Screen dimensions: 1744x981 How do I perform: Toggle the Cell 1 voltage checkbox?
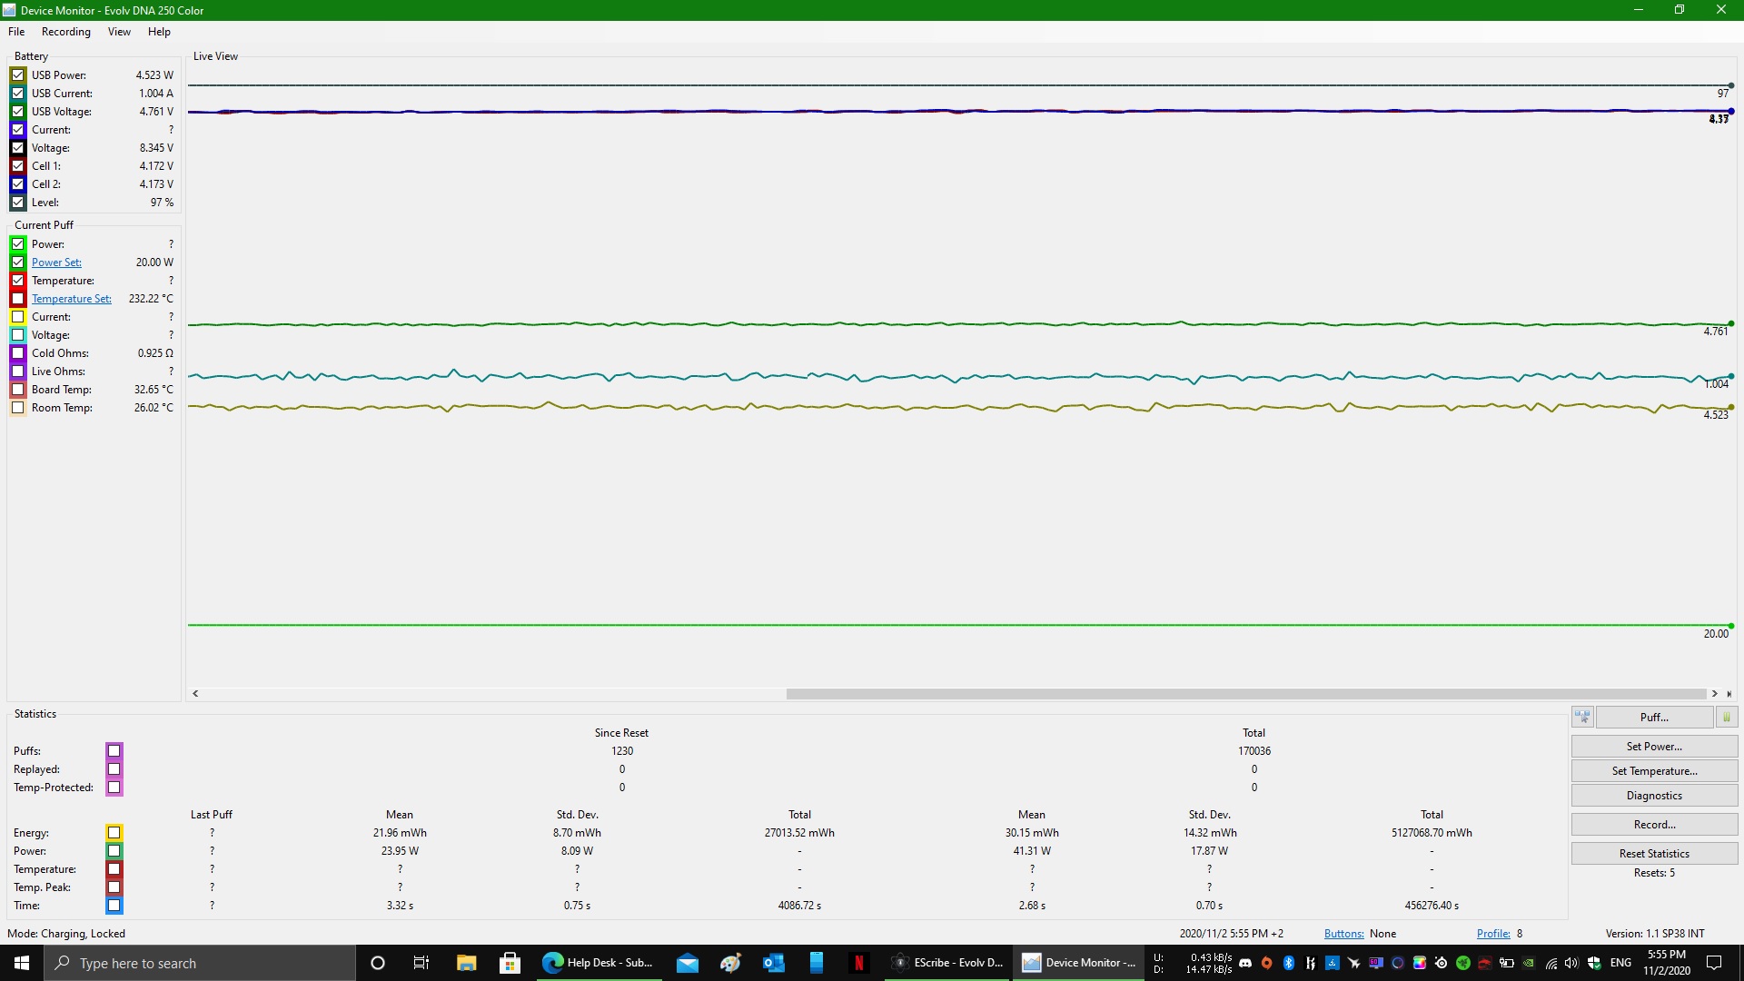(18, 166)
